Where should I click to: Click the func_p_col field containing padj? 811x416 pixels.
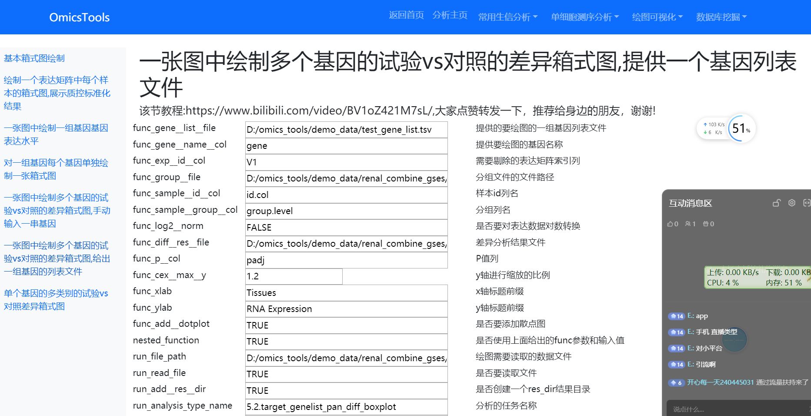click(347, 260)
